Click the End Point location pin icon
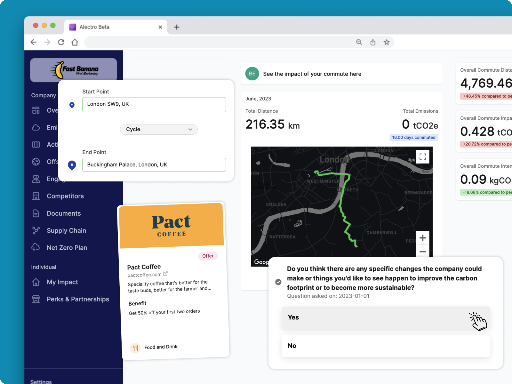The width and height of the screenshot is (512, 384). coord(72,165)
